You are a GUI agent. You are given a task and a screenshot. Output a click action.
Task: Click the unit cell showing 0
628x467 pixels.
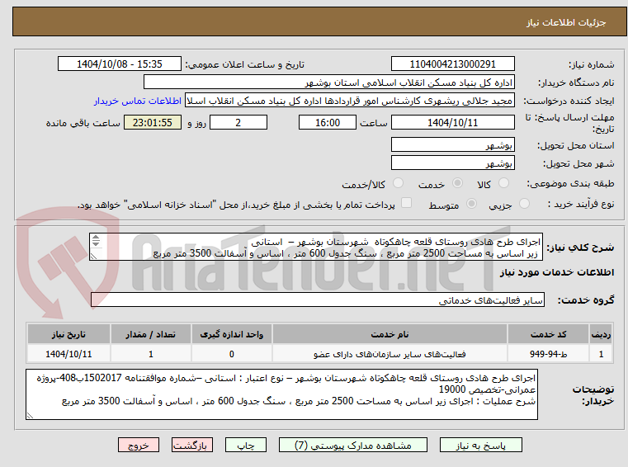pyautogui.click(x=232, y=354)
